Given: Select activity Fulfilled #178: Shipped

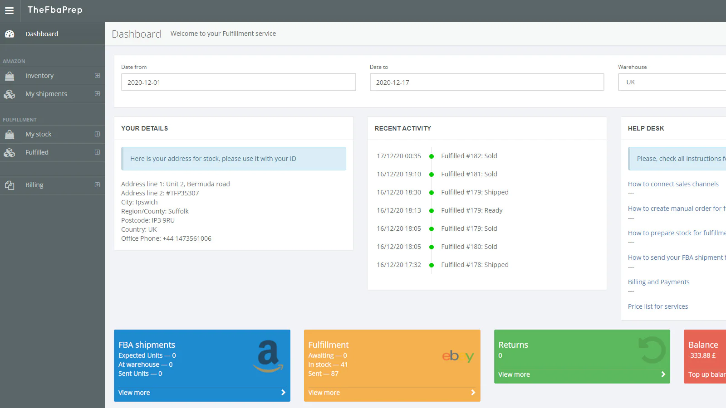Looking at the screenshot, I should pos(475,265).
